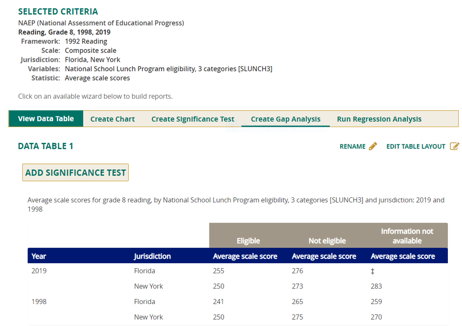Viewport: 462px width, 326px height.
Task: Go to the Create Significance Test tab
Action: pos(192,119)
